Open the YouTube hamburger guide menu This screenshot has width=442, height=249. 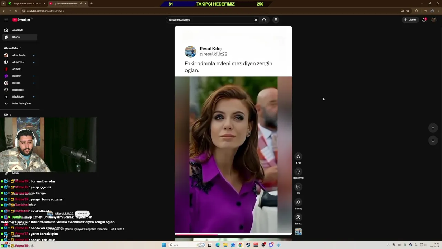tap(6, 20)
